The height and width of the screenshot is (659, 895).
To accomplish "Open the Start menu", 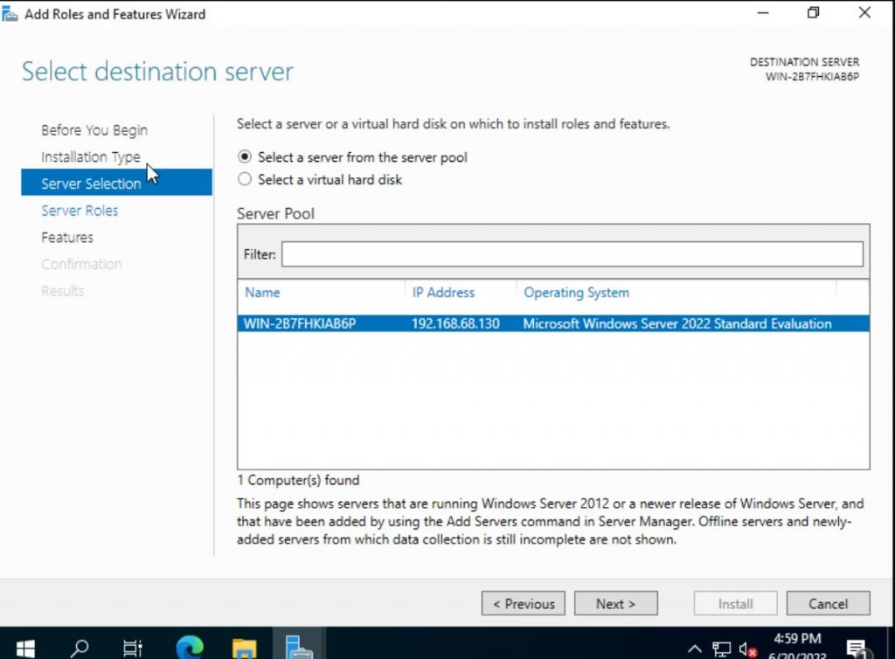I will pos(24,647).
